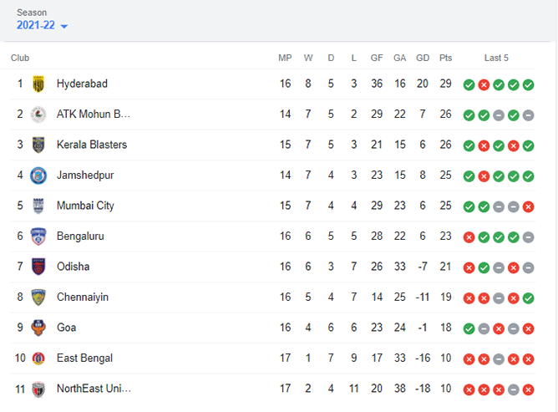Screen dimensions: 558x412
Task: Click the Goa club logo
Action: point(38,328)
